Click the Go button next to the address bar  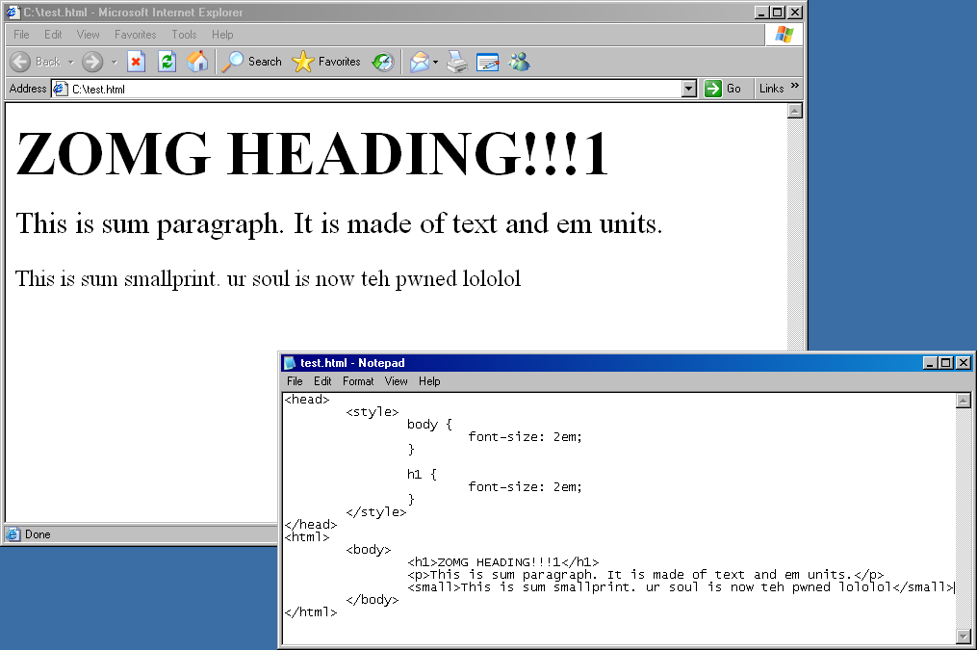(x=724, y=89)
